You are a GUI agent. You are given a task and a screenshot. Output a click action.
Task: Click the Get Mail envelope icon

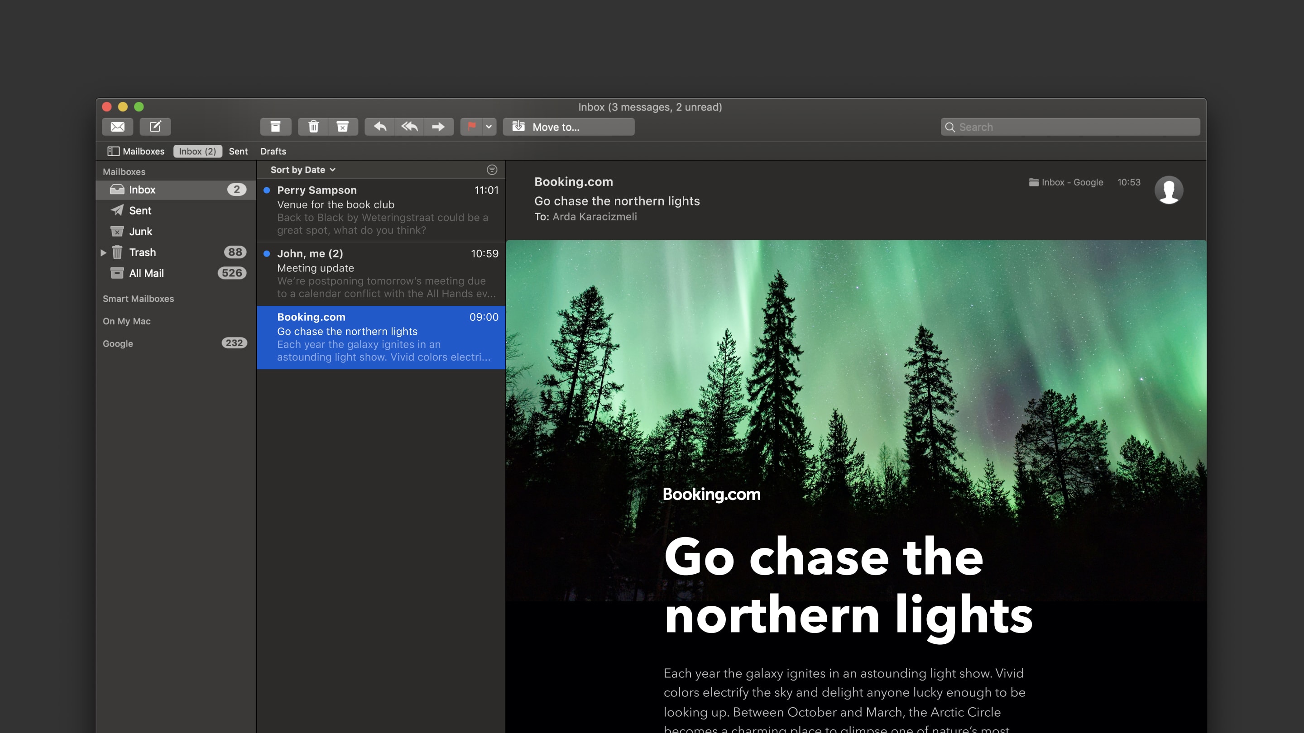tap(117, 127)
